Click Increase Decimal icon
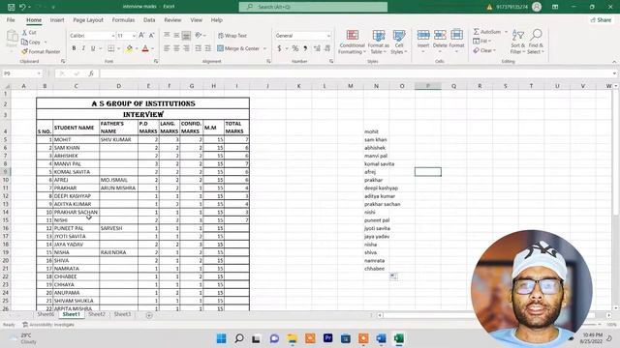Viewport: 620px width, 348px height. pyautogui.click(x=317, y=48)
